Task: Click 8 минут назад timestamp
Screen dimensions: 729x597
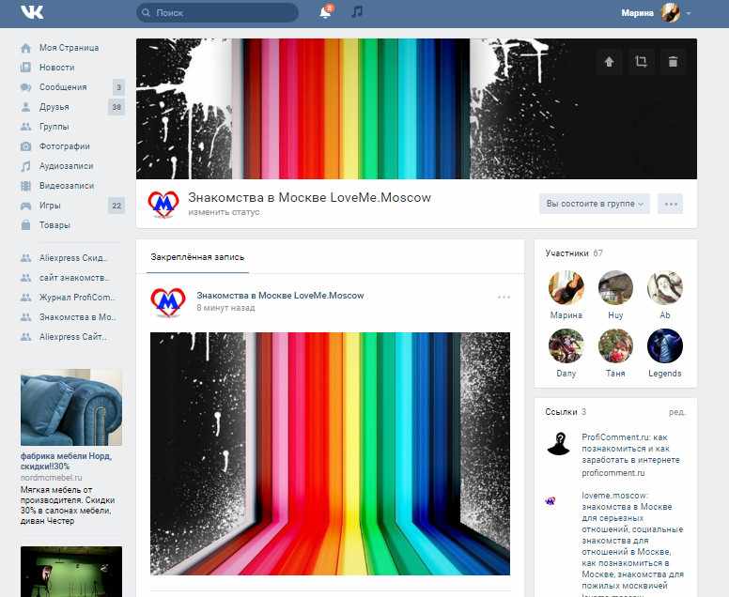Action: [226, 308]
